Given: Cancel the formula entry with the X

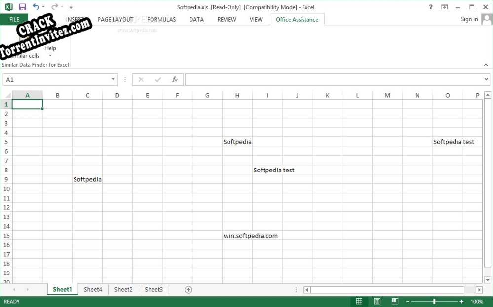Looking at the screenshot, I should pos(141,79).
